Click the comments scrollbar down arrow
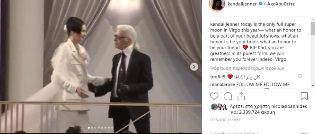Viewport: 315px width, 134px height. (313, 85)
